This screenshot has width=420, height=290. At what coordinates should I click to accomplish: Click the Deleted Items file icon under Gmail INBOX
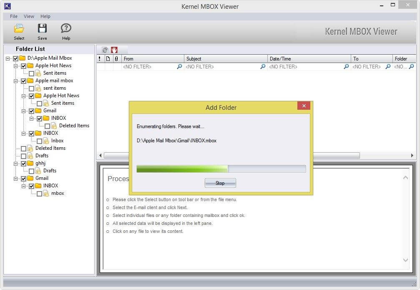coord(54,126)
